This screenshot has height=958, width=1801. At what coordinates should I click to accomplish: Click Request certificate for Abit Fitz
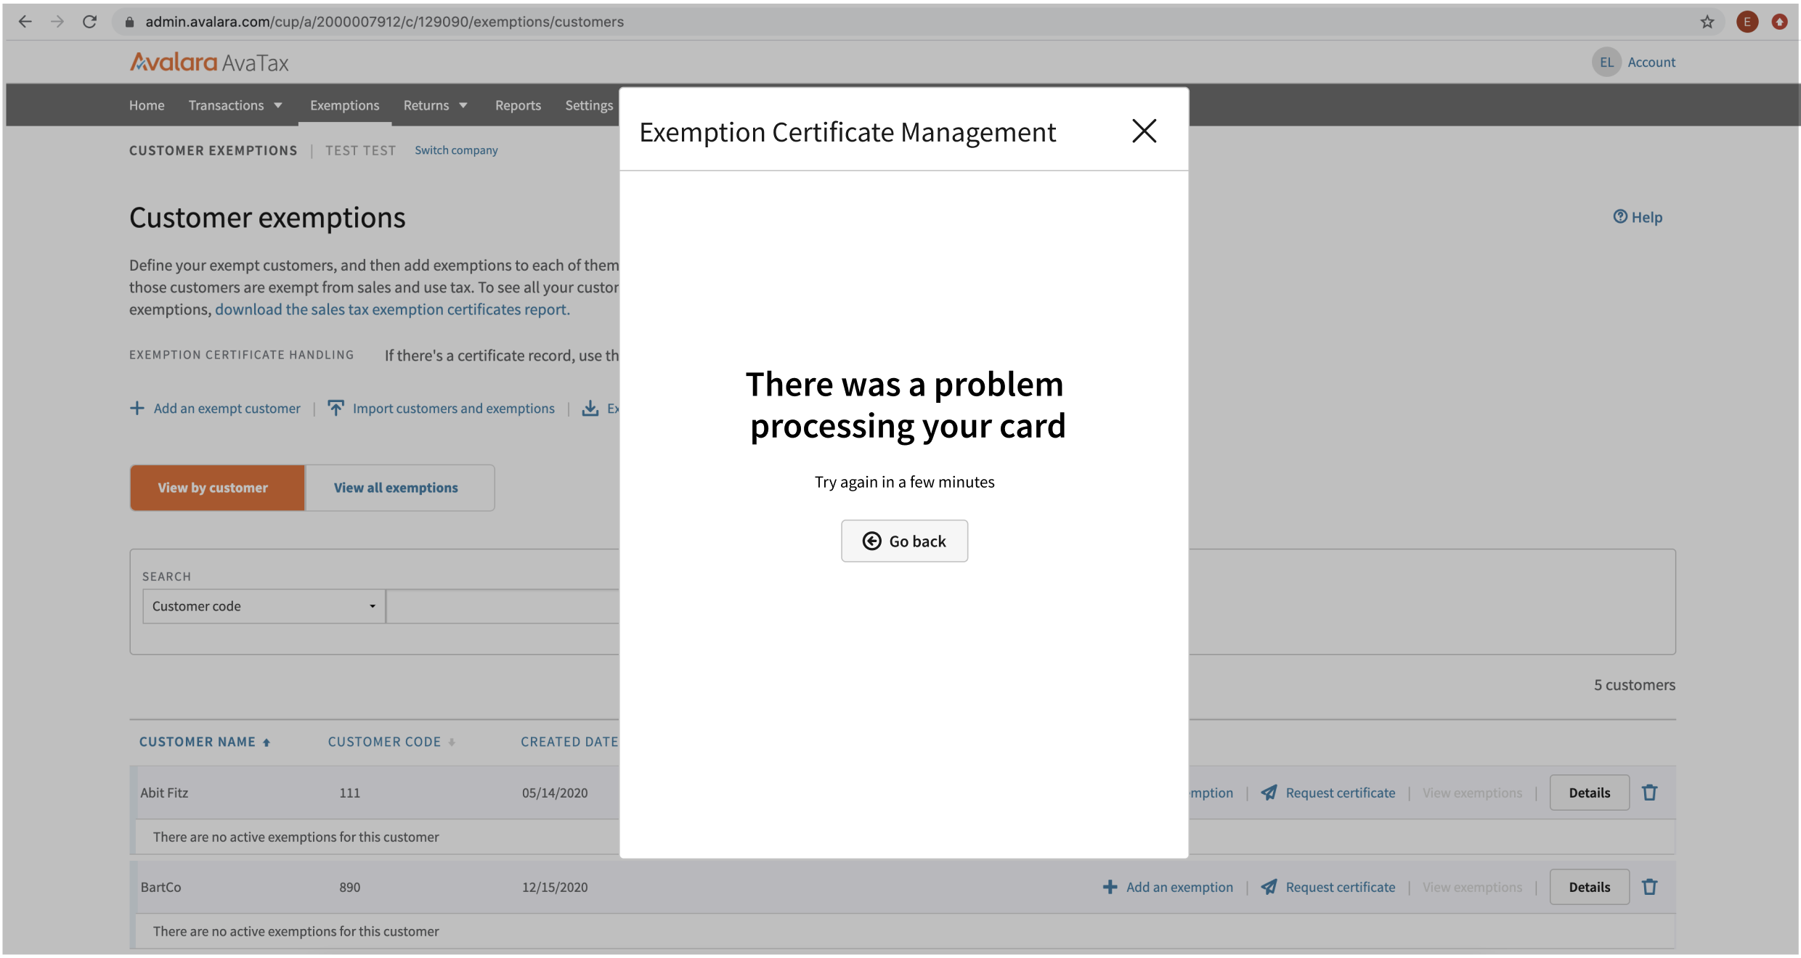1339,793
